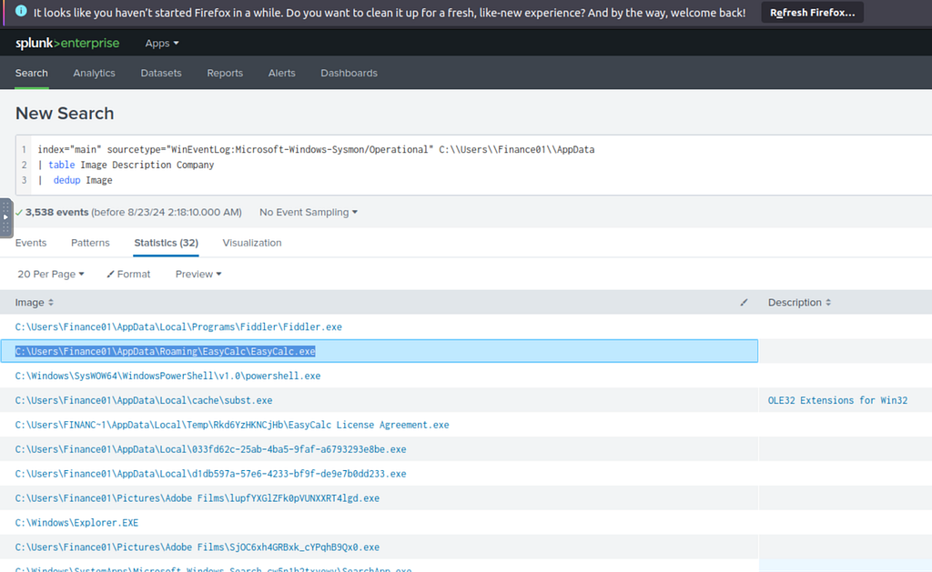Click the splunk>enterprise logo
Screen dimensions: 932x572
click(x=67, y=43)
